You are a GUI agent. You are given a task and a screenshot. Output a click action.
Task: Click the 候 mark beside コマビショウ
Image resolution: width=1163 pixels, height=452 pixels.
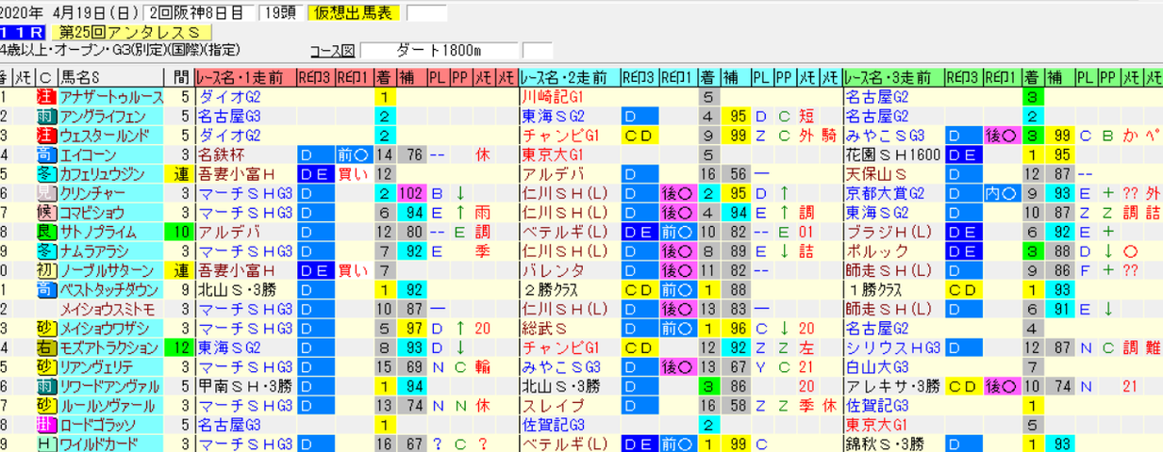point(44,212)
